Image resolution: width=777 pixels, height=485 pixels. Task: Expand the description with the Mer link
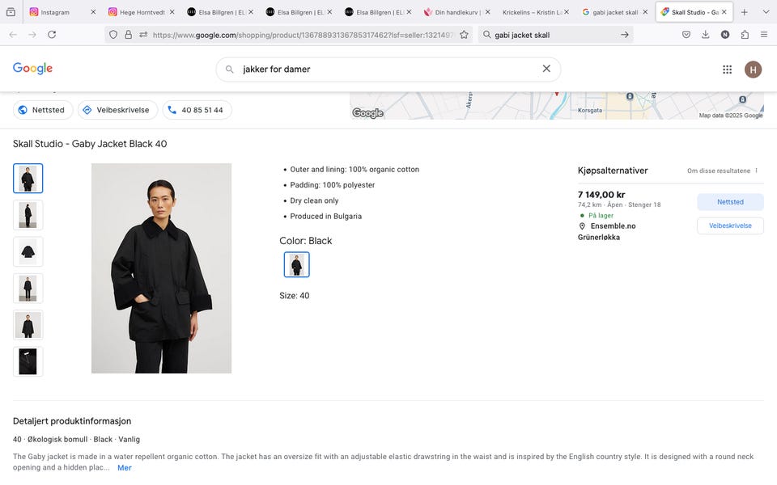[125, 468]
